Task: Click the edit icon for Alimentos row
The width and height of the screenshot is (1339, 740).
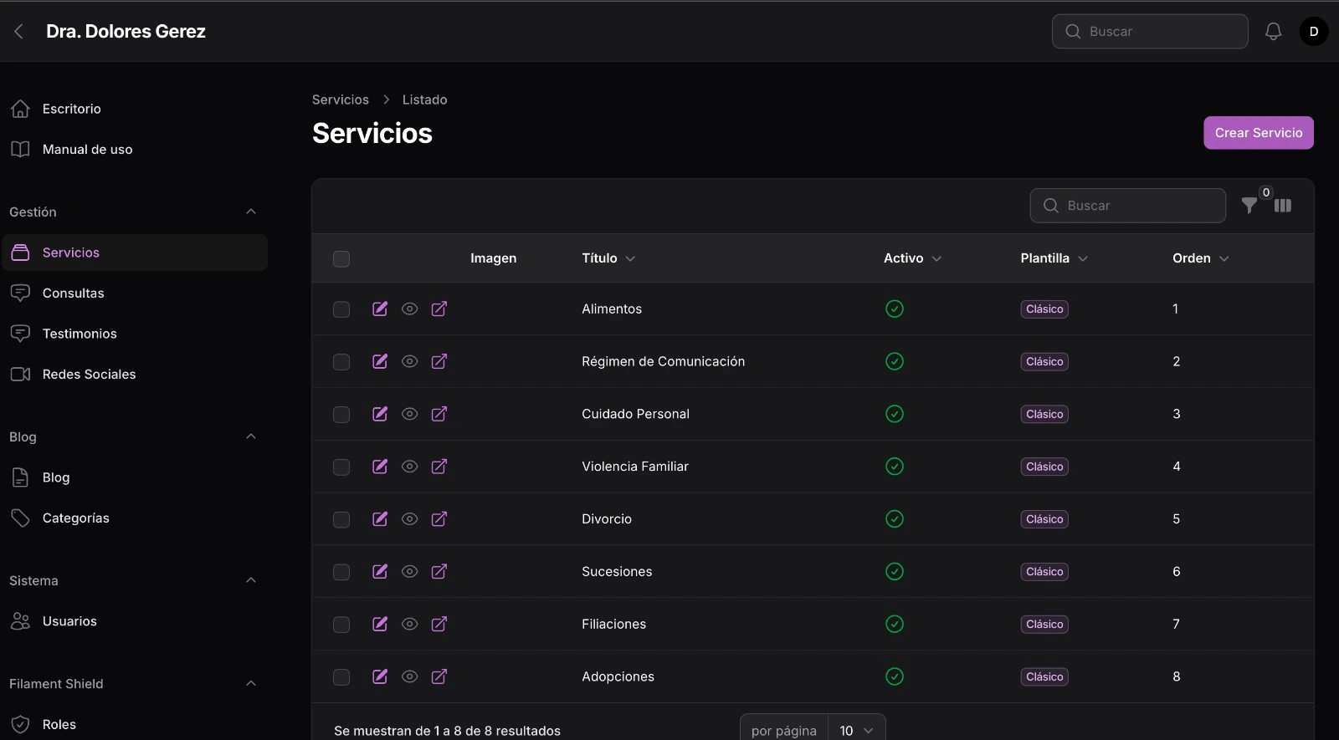Action: tap(380, 309)
